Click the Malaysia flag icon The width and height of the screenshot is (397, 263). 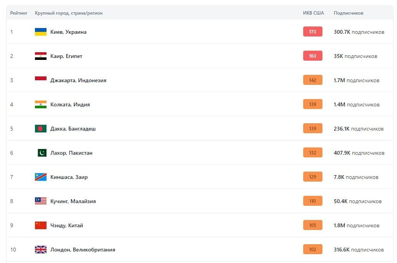tap(40, 201)
